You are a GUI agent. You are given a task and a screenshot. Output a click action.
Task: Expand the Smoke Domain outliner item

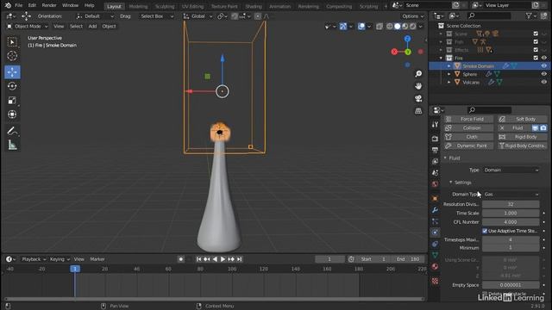pos(448,66)
